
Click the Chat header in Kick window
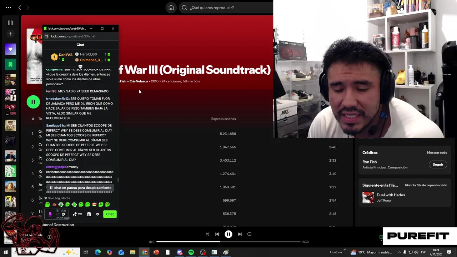coord(80,45)
